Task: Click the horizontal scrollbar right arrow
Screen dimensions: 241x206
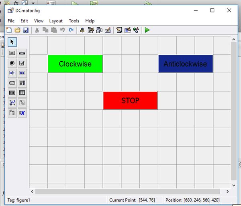Action: pos(228,192)
